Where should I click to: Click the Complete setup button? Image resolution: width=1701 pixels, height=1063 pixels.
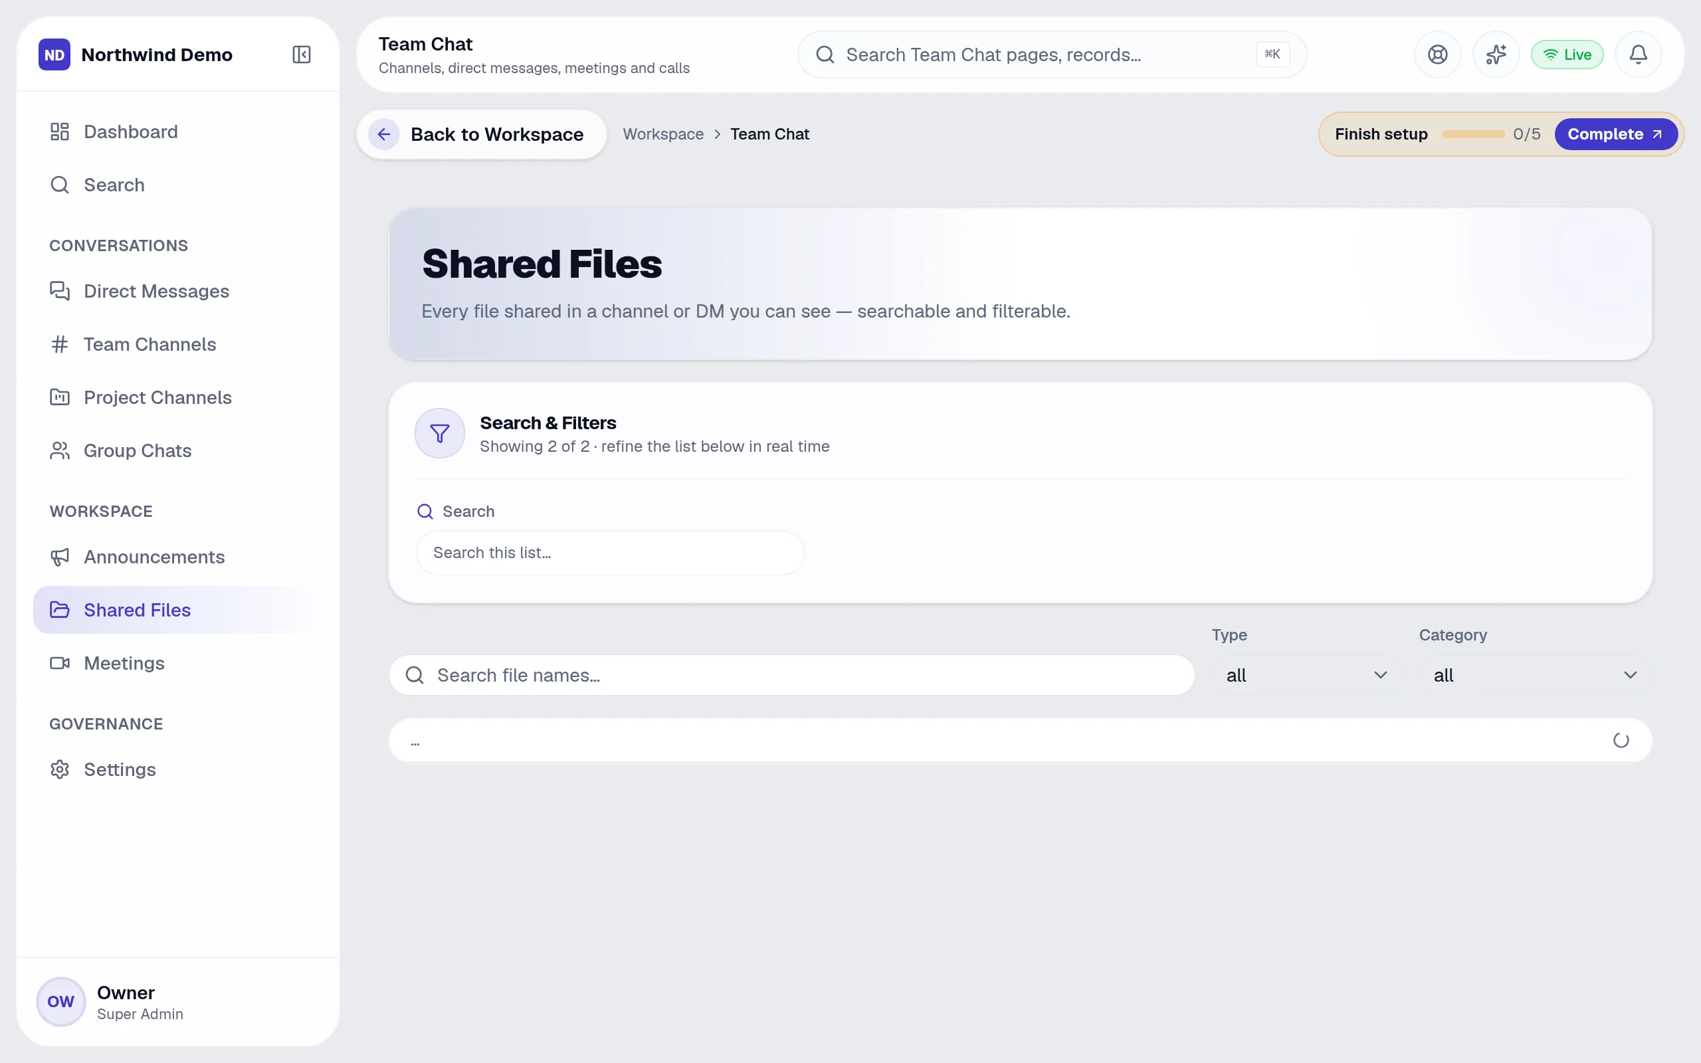(x=1615, y=134)
